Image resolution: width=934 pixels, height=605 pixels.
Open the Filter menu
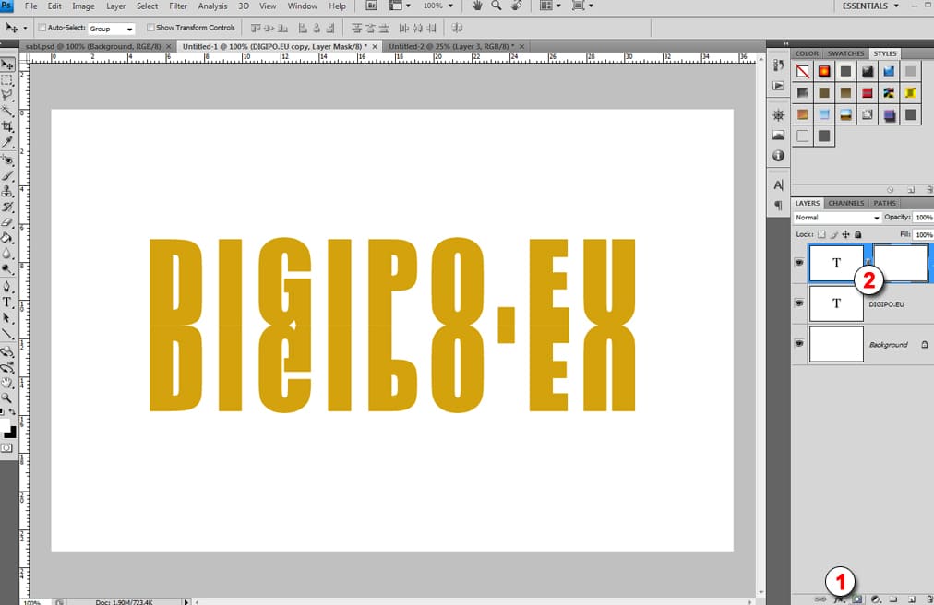pyautogui.click(x=178, y=6)
